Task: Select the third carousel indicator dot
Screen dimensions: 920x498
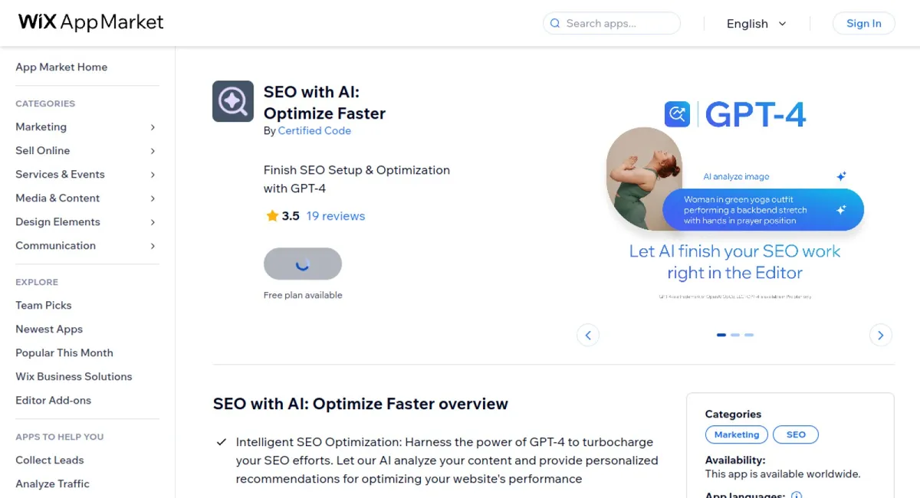Action: click(x=749, y=335)
